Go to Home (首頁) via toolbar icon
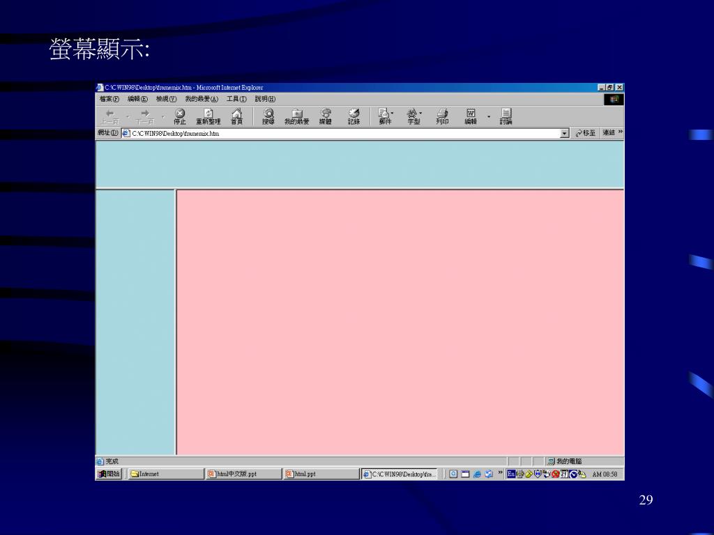 pyautogui.click(x=237, y=117)
